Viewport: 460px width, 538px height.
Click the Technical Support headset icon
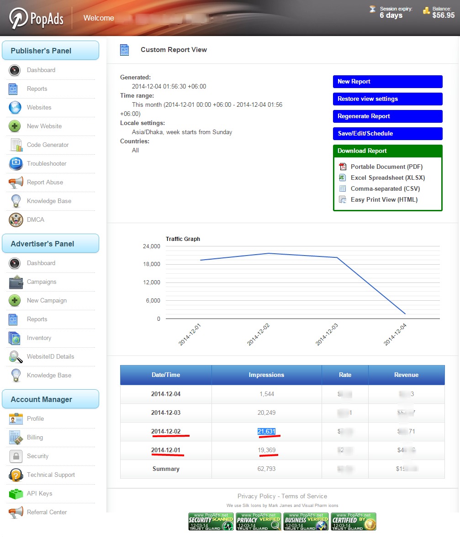pos(16,475)
